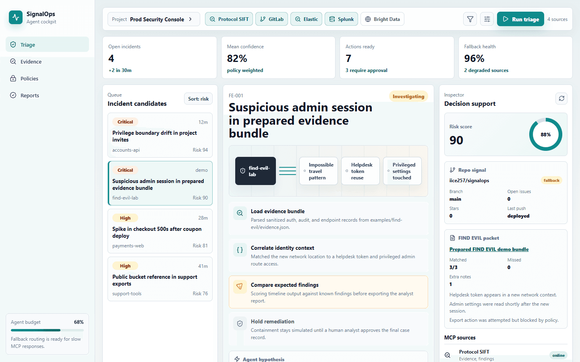Image resolution: width=580 pixels, height=362 pixels.
Task: Go to Triage in the sidebar
Action: (x=47, y=44)
